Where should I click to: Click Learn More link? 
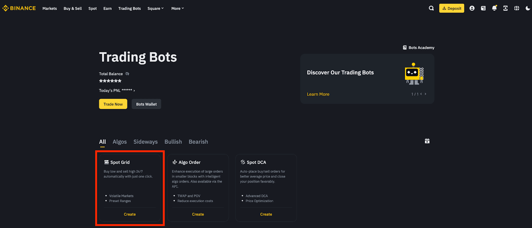[318, 94]
